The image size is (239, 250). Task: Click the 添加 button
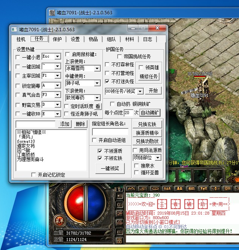click(65, 124)
